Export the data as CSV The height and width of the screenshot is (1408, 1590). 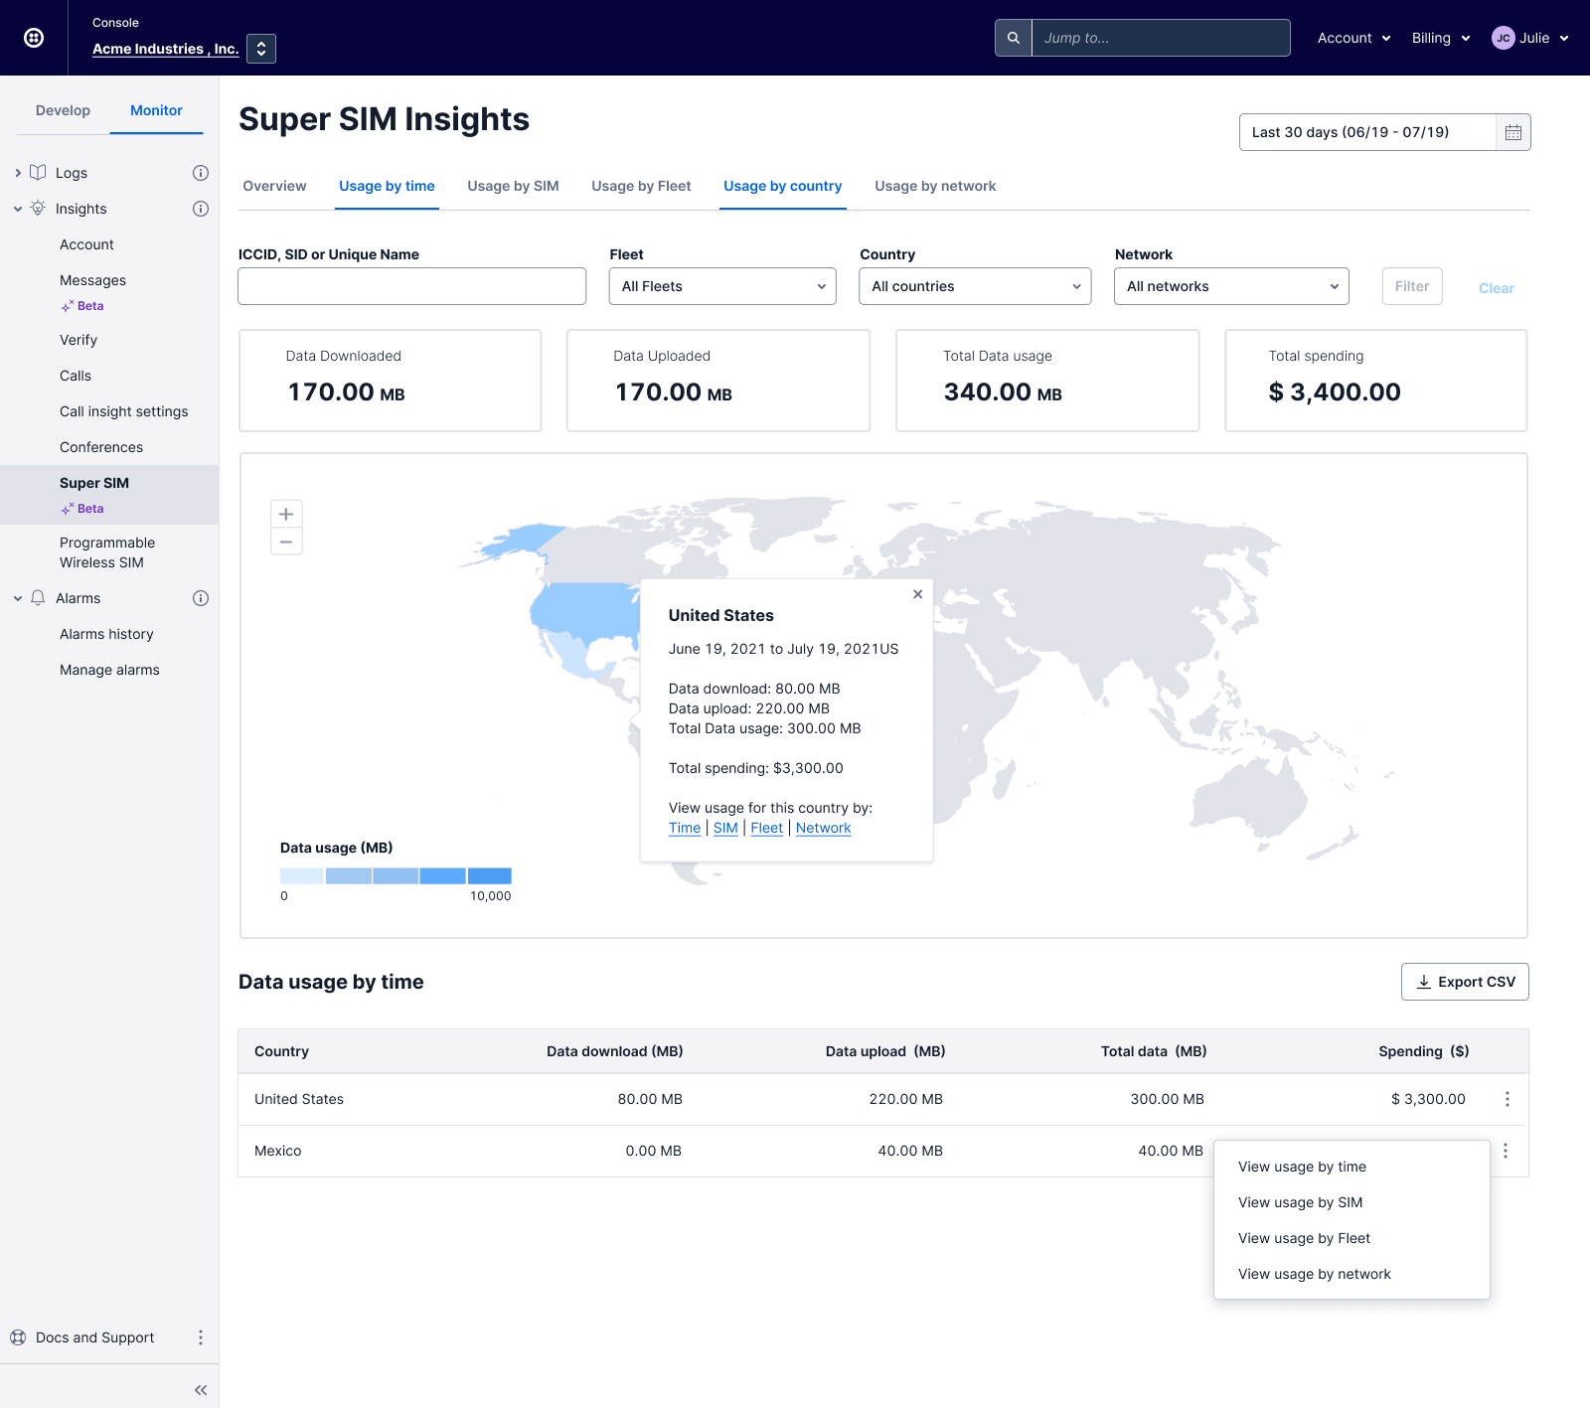coord(1465,982)
